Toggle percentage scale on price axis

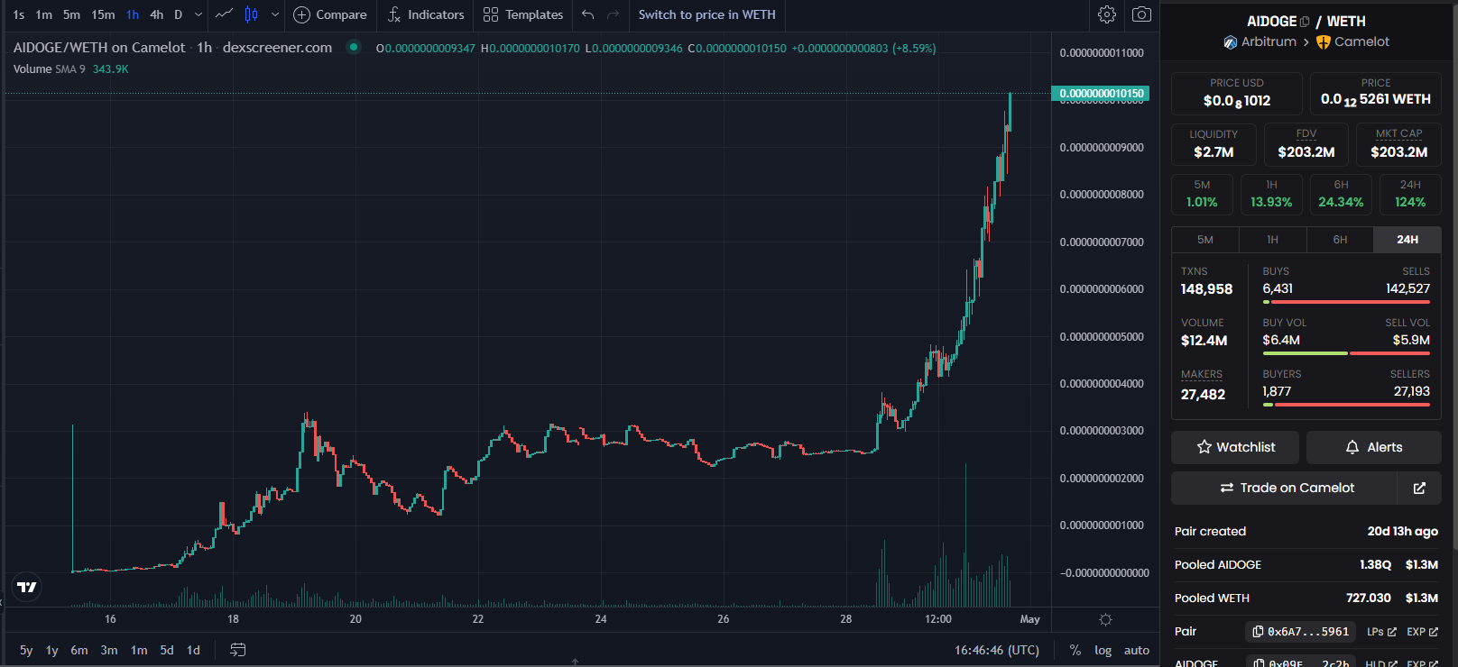(x=1075, y=650)
